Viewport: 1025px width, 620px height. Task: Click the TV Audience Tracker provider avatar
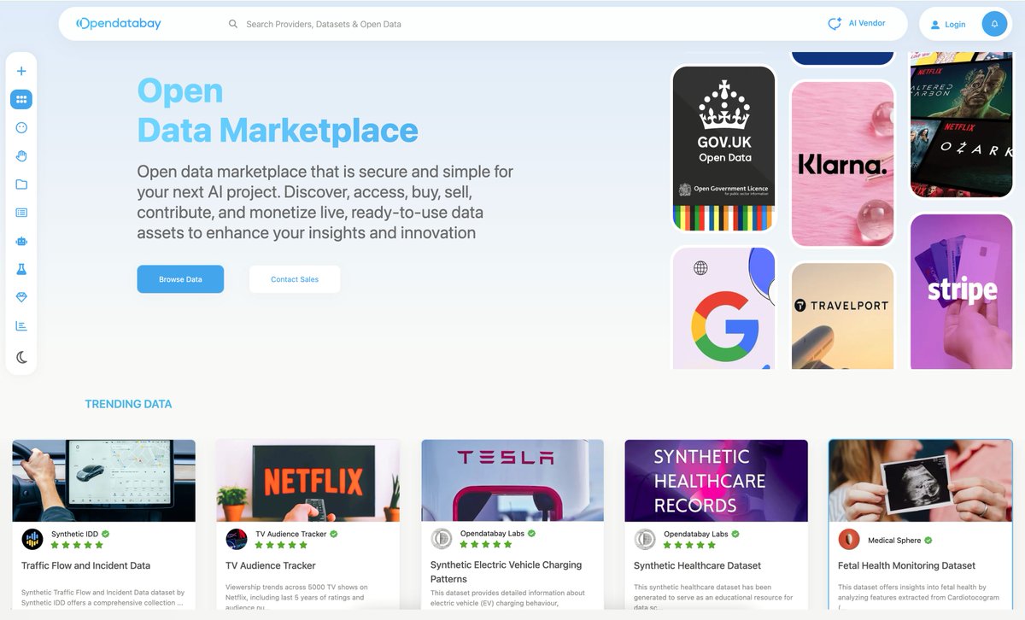point(237,539)
